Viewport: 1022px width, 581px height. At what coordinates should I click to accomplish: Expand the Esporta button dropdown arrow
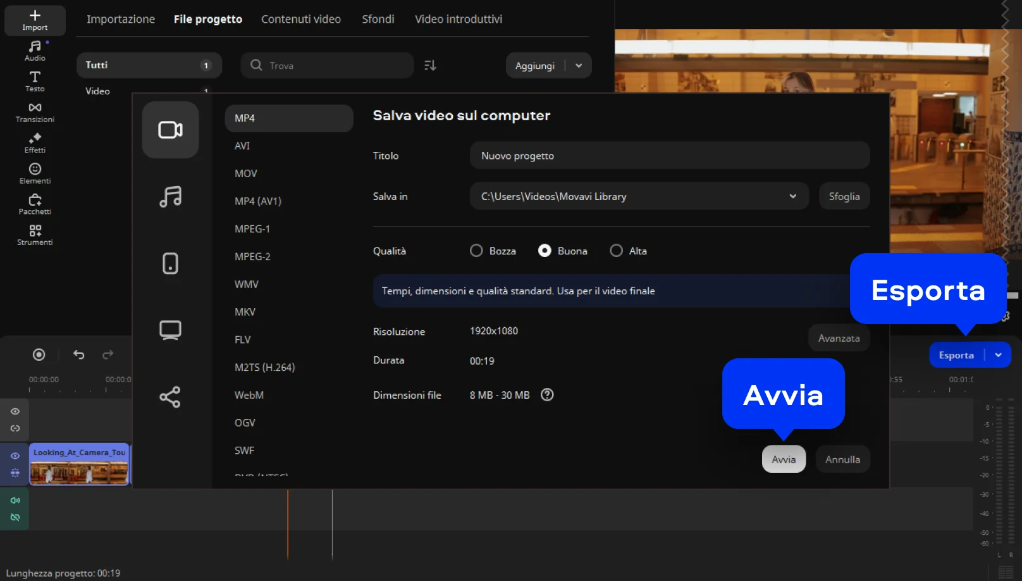pyautogui.click(x=998, y=355)
